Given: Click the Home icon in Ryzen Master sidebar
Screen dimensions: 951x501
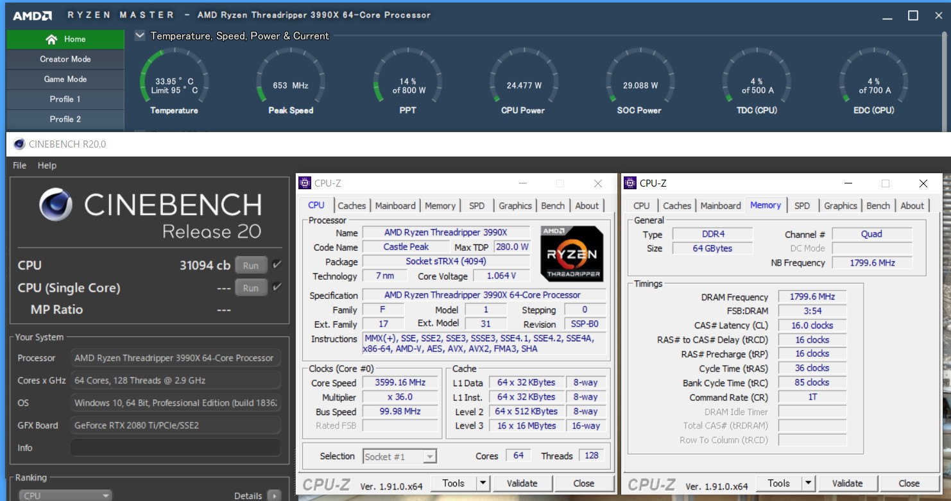Looking at the screenshot, I should point(52,39).
